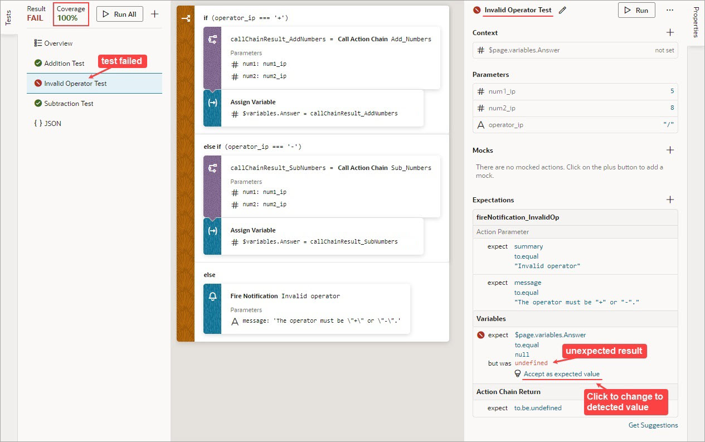Select the Invalid Operator Test row
Screen dimensions: 705x442
95,84
